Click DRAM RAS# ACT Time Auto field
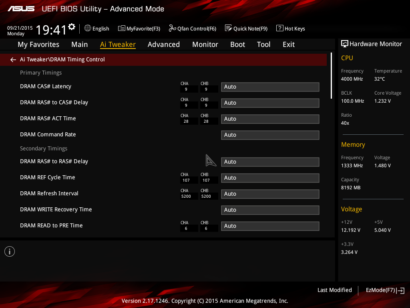This screenshot has height=308, width=410. [270, 119]
